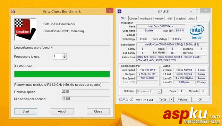Click the CPU-Z title bar icon

click(119, 11)
